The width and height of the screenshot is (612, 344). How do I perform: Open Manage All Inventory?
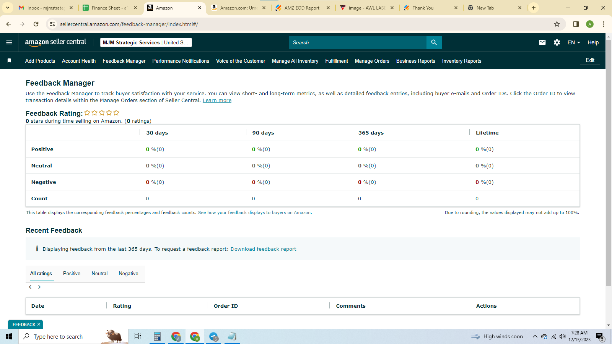tap(295, 61)
